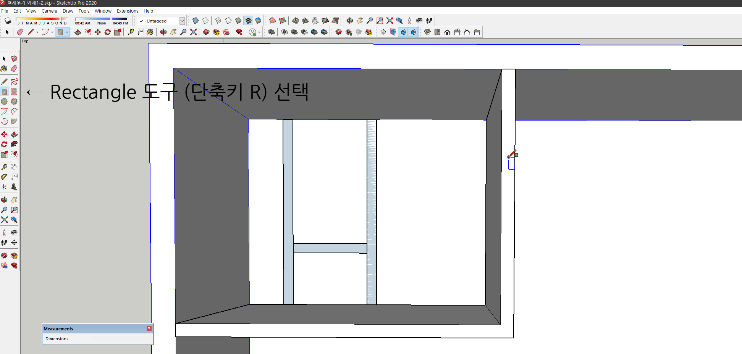
Task: Choose the Push/Pull tool
Action: 14,134
